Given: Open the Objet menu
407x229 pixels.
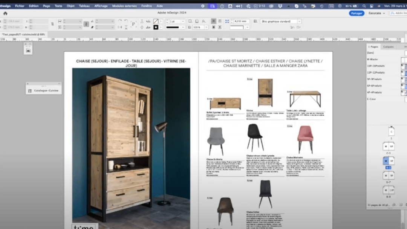Looking at the screenshot, I should [70, 6].
